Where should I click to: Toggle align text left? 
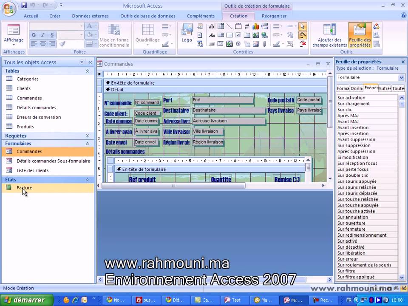pos(34,44)
